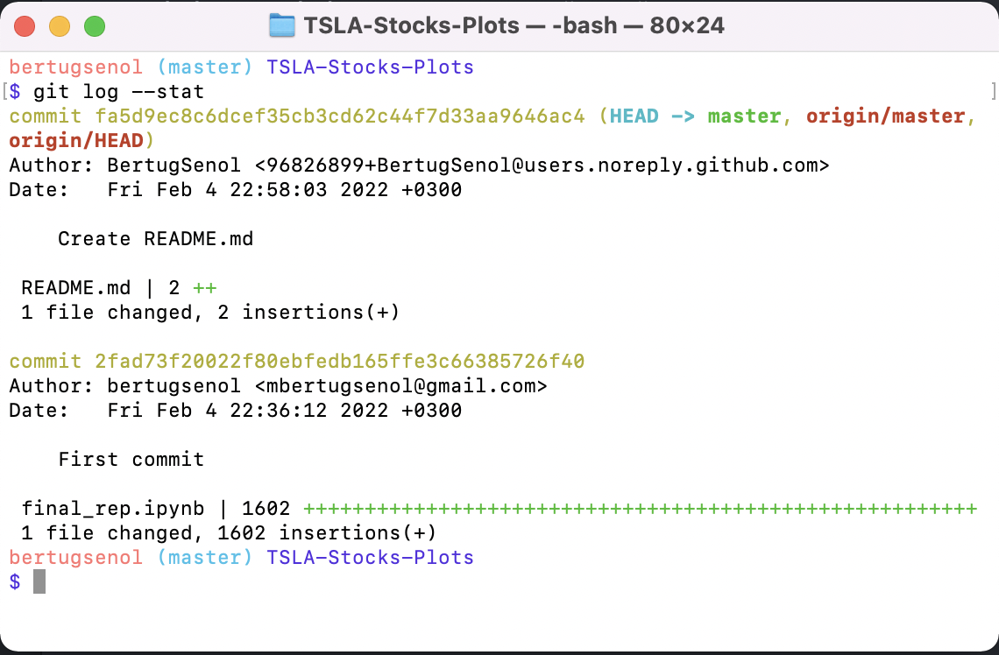Click the command text 'git log --stat'
The height and width of the screenshot is (655, 999).
tap(118, 92)
